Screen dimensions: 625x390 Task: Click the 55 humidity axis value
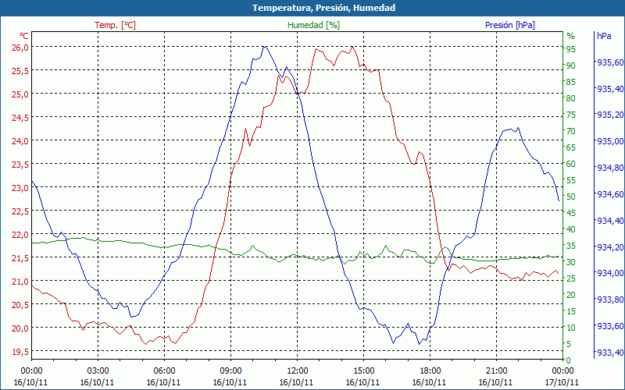click(x=571, y=180)
